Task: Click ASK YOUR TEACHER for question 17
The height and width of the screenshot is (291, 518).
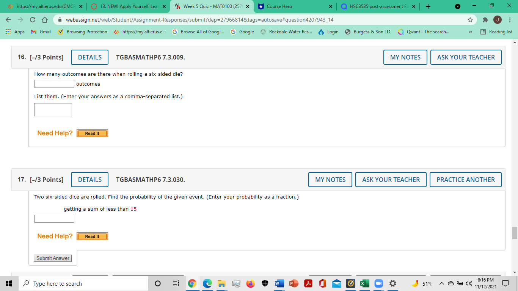Action: click(391, 180)
